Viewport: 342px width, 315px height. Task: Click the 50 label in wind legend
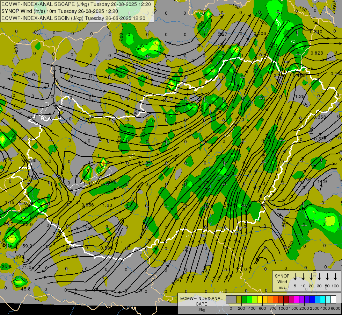click(x=327, y=286)
